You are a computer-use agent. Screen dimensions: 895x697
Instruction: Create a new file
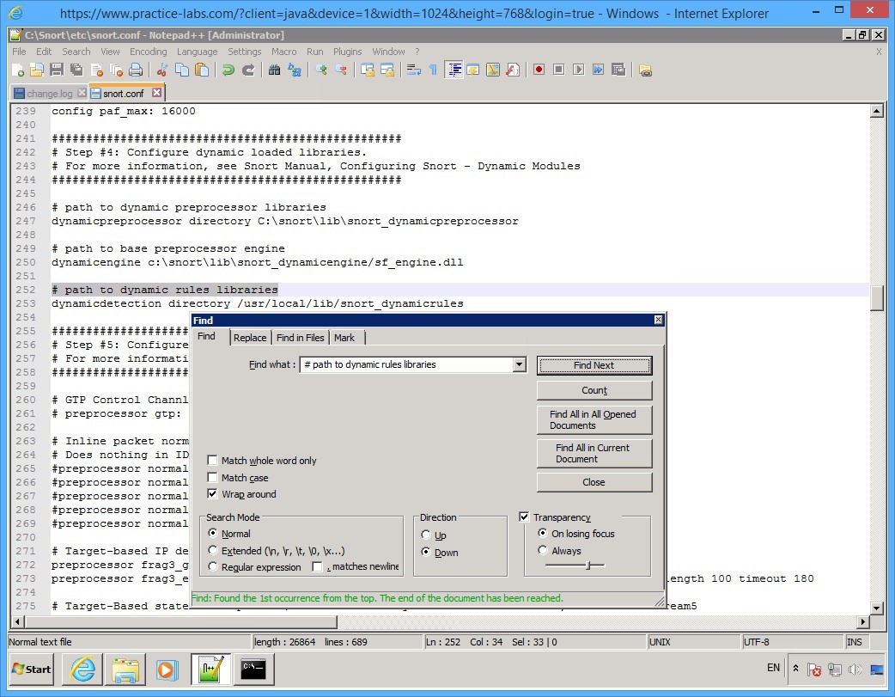click(x=15, y=69)
